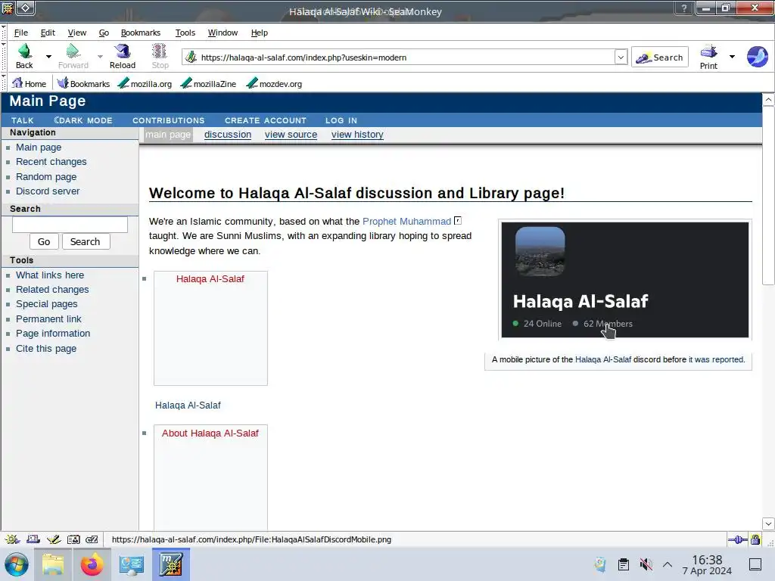Screen dimensions: 775x581
Task: Click the URL address bar
Action: coord(406,57)
